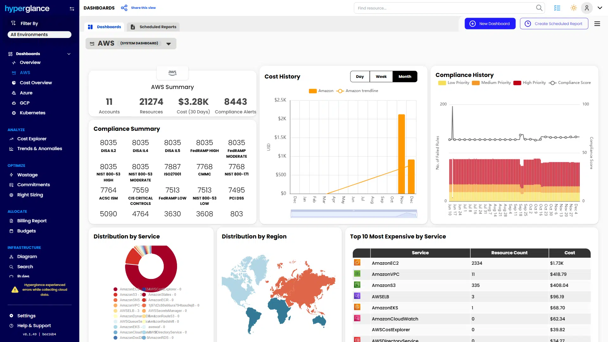Switch Cost History to Day view

click(x=360, y=77)
